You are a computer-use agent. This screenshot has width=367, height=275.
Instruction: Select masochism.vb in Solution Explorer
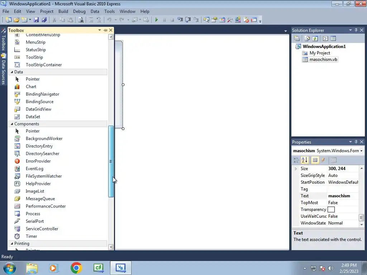click(x=323, y=59)
